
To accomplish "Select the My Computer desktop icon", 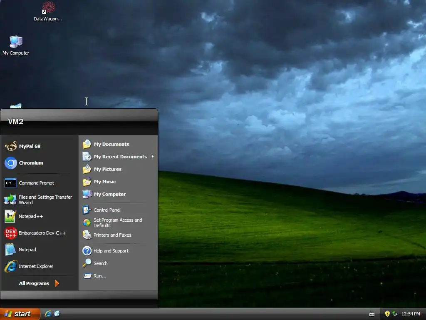I will pos(16,45).
